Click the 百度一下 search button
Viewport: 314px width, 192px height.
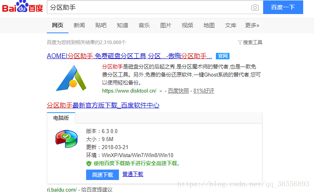pos(283,7)
